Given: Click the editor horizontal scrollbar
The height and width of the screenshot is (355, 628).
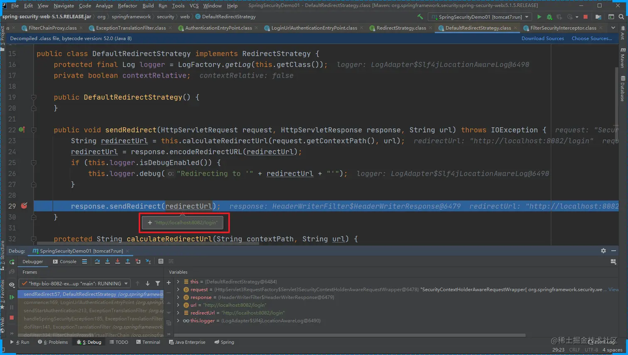Looking at the screenshot, I should (148, 243).
